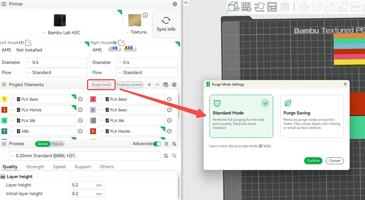
Task: Open Left Nozzle Flow dropdown
Action: (56, 73)
